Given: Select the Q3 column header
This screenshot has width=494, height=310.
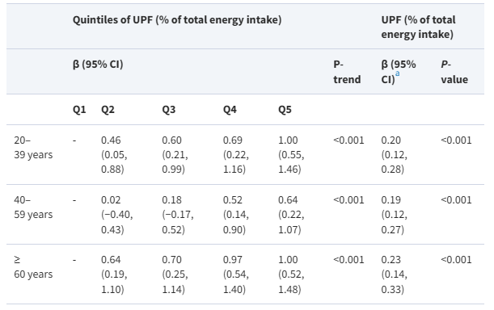Looking at the screenshot, I should point(168,110).
